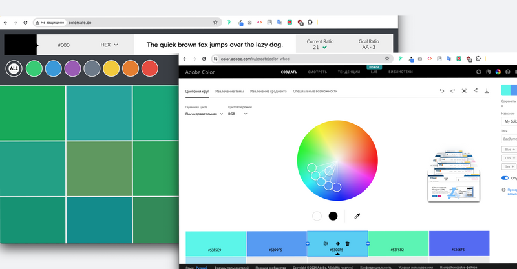
Task: Open the help question mark icon
Action: [508, 72]
